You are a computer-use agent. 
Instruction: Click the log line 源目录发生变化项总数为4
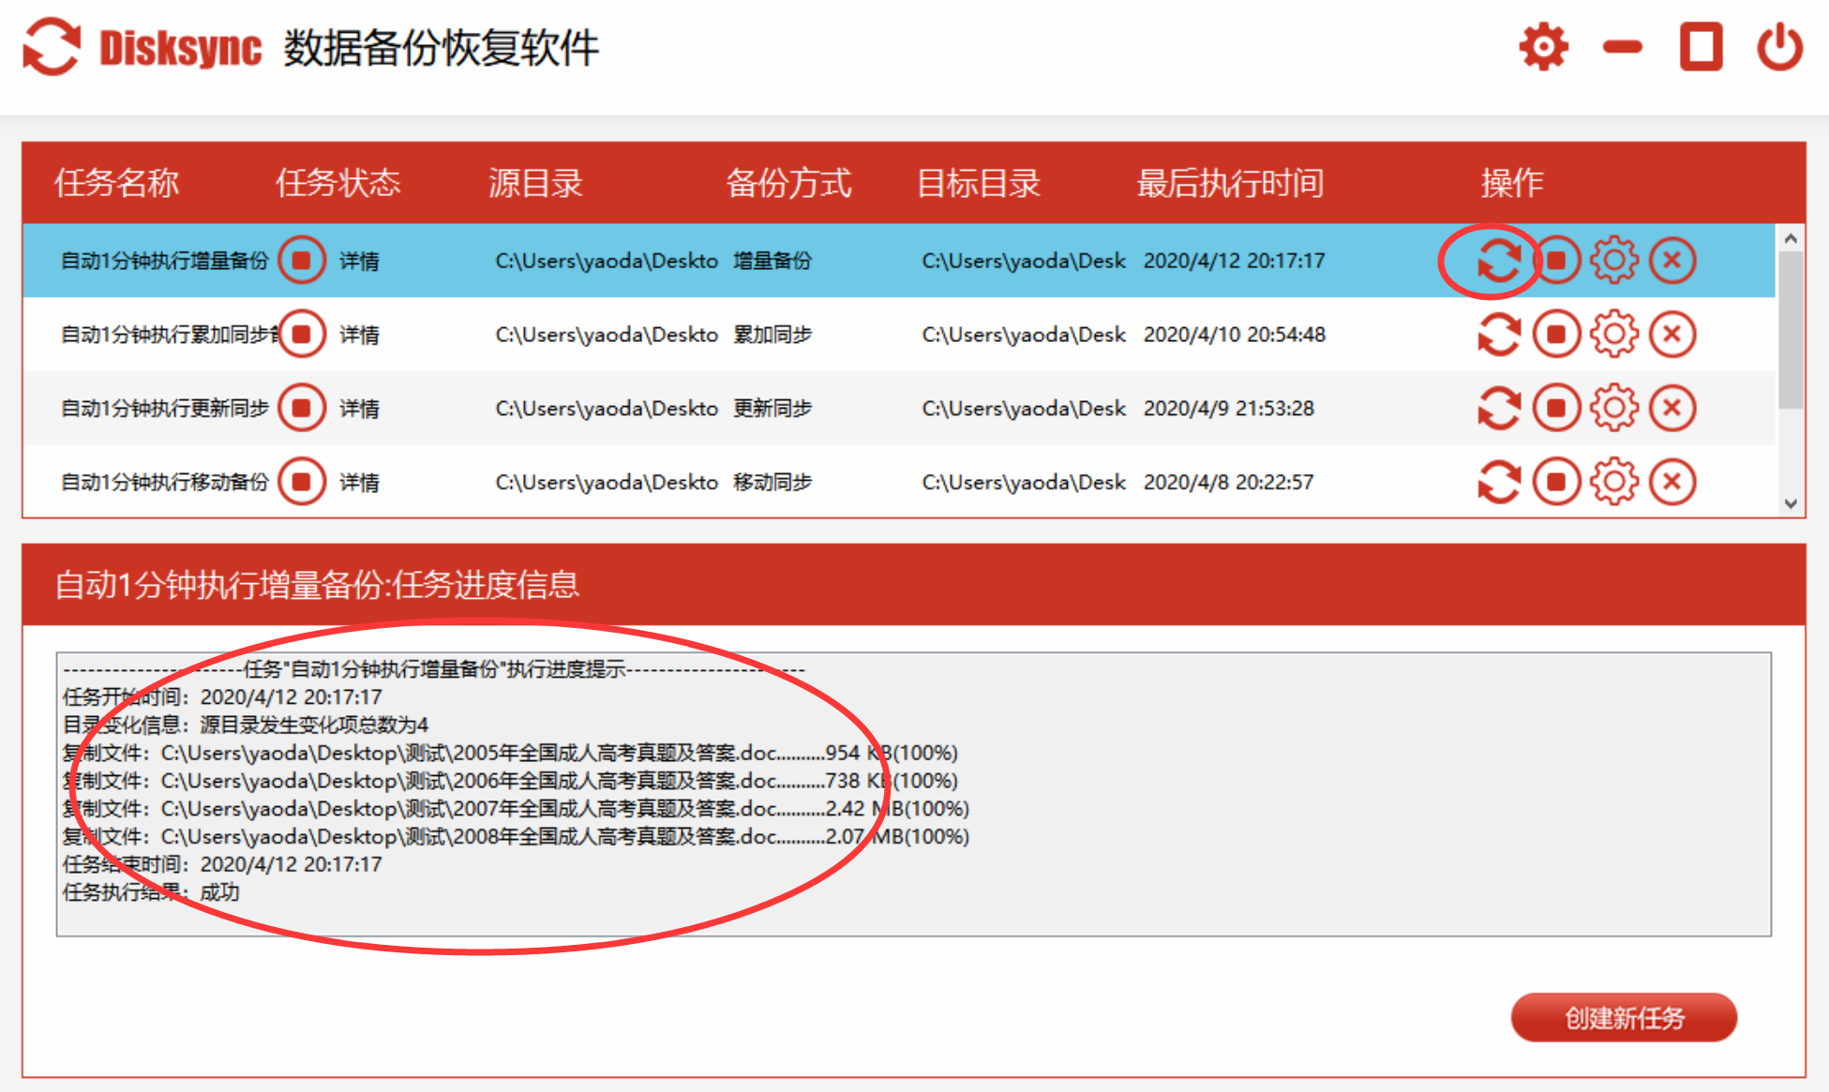[246, 725]
